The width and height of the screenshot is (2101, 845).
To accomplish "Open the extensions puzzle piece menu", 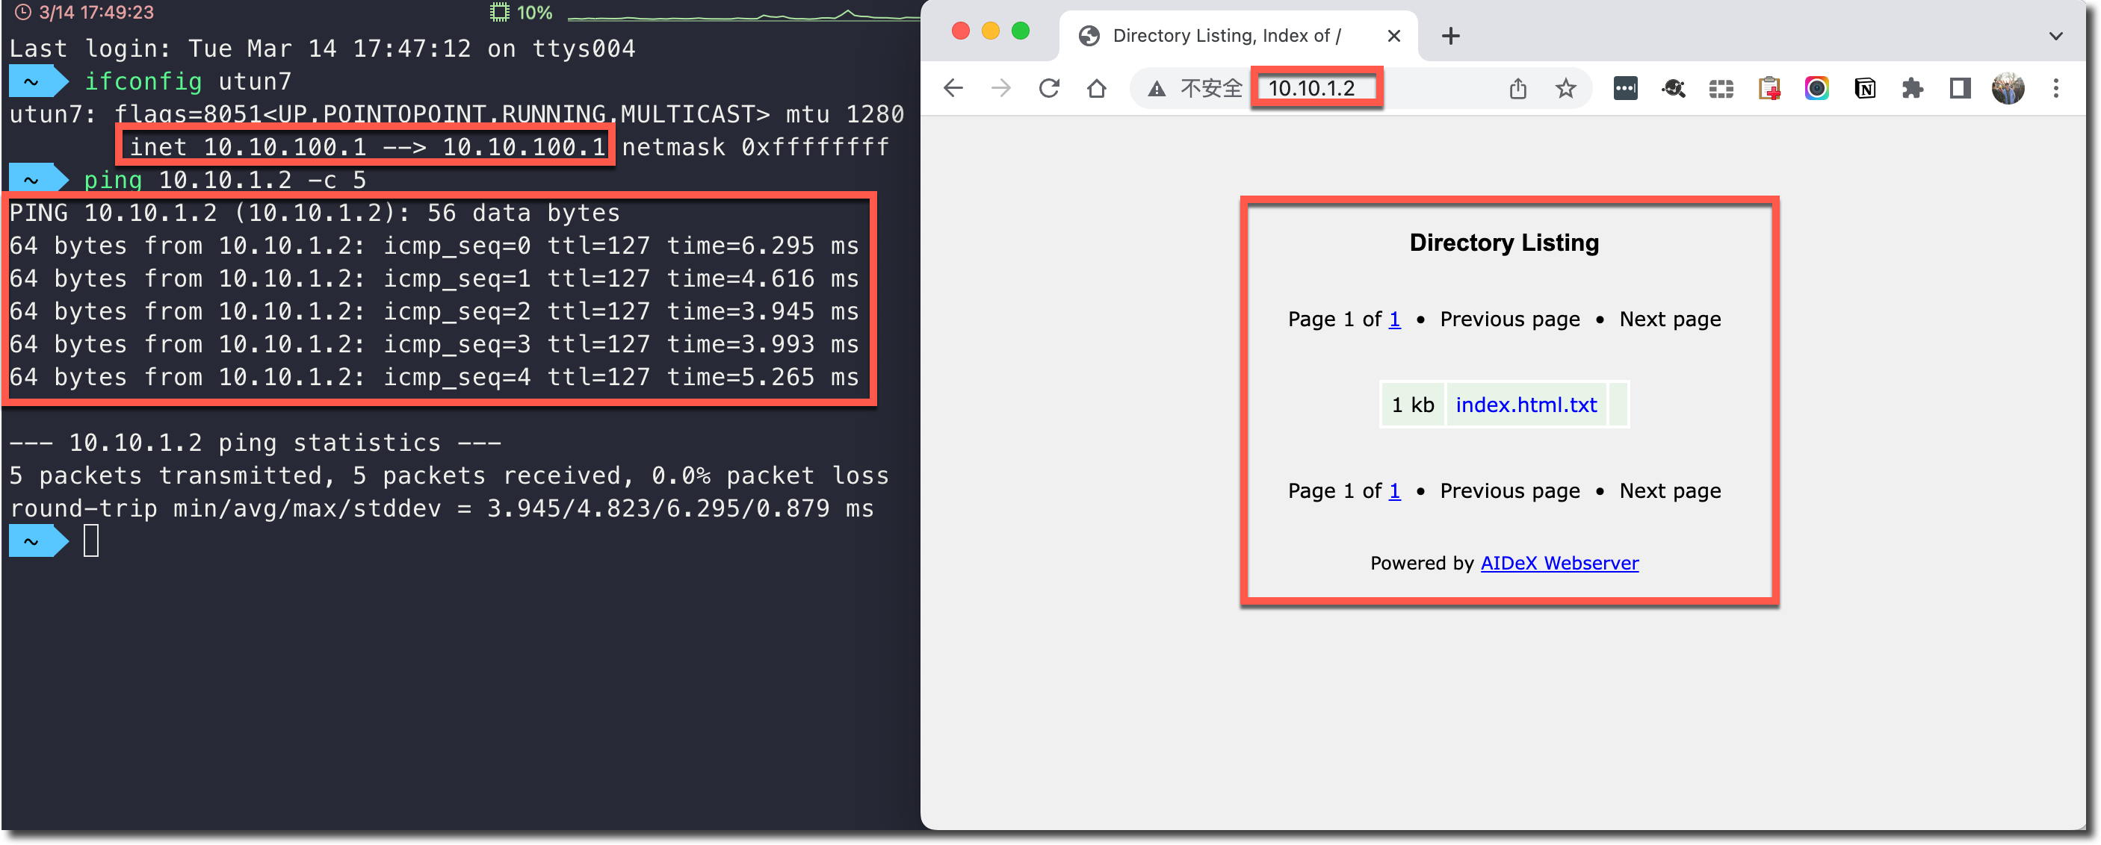I will click(1912, 88).
